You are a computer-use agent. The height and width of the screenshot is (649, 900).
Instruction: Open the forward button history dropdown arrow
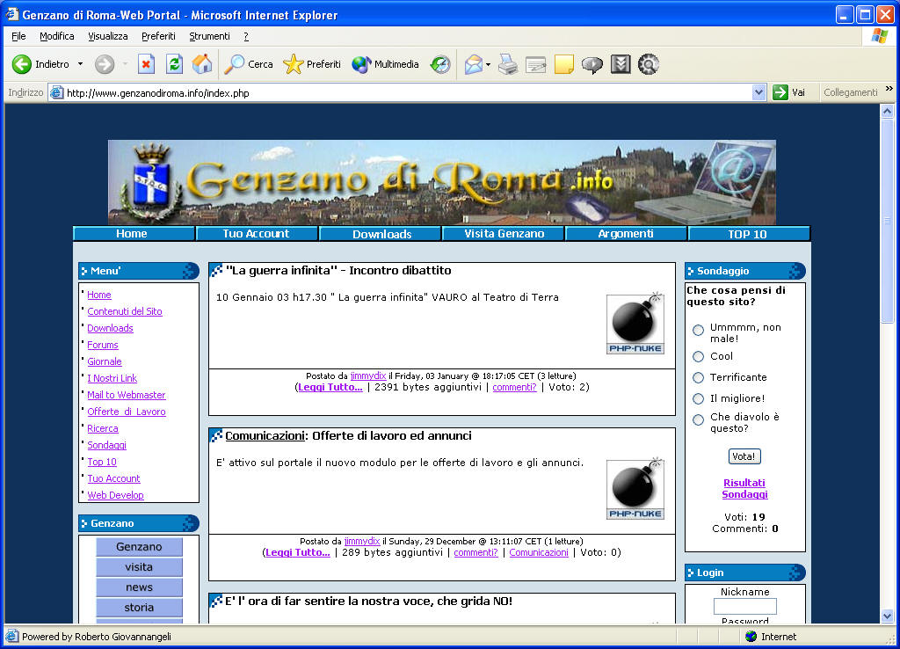[x=125, y=64]
